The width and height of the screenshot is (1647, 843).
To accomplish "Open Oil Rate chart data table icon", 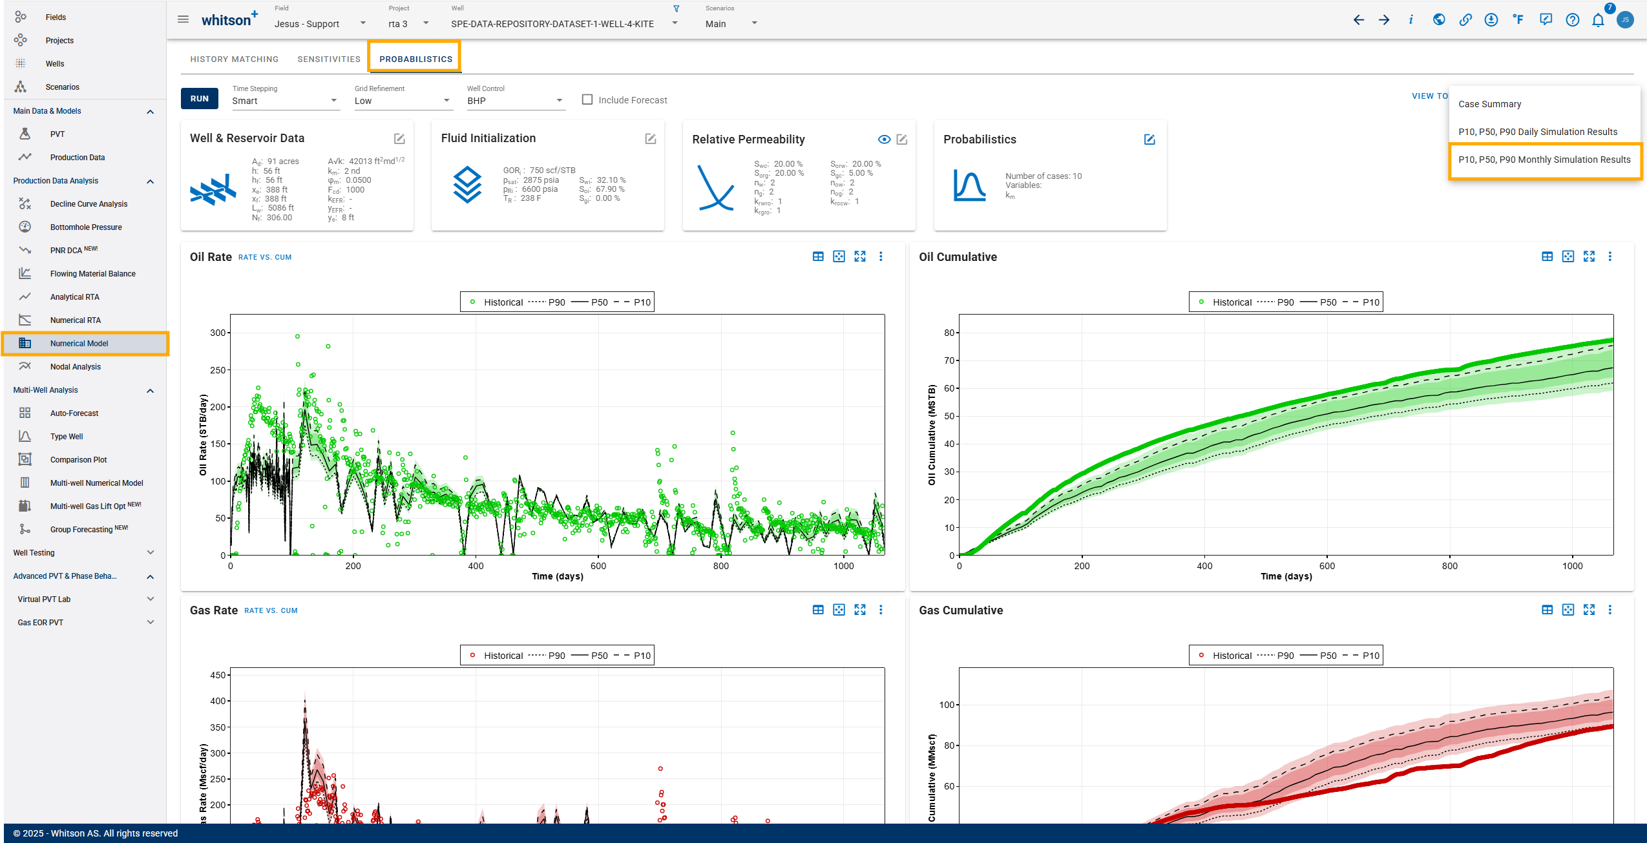I will [818, 256].
